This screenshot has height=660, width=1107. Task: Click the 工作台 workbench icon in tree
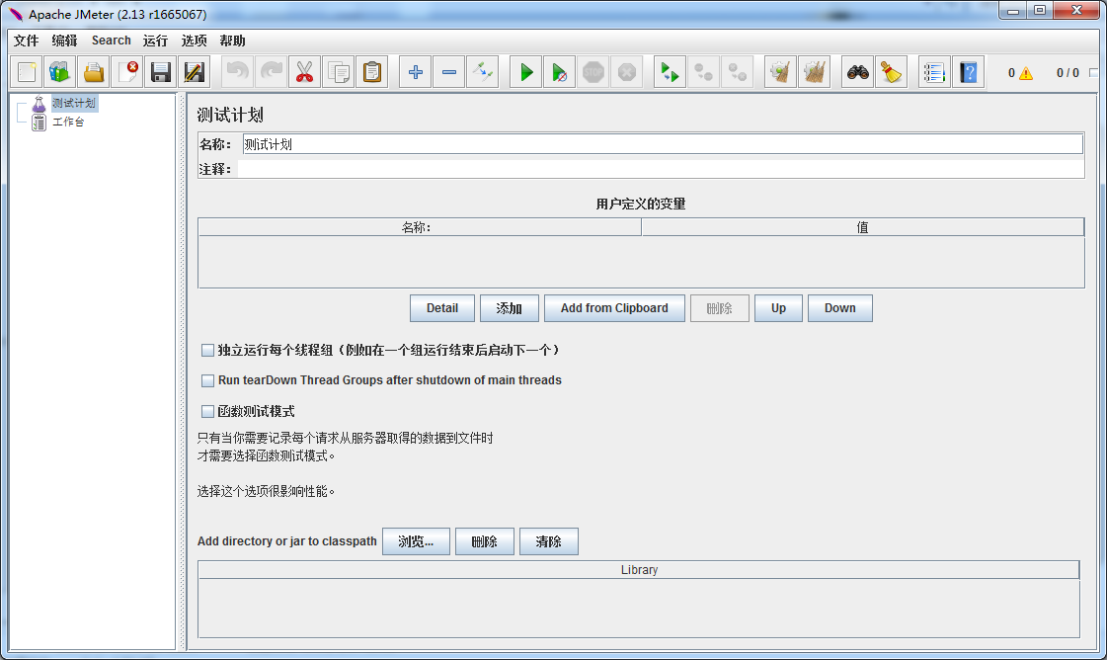[x=39, y=123]
